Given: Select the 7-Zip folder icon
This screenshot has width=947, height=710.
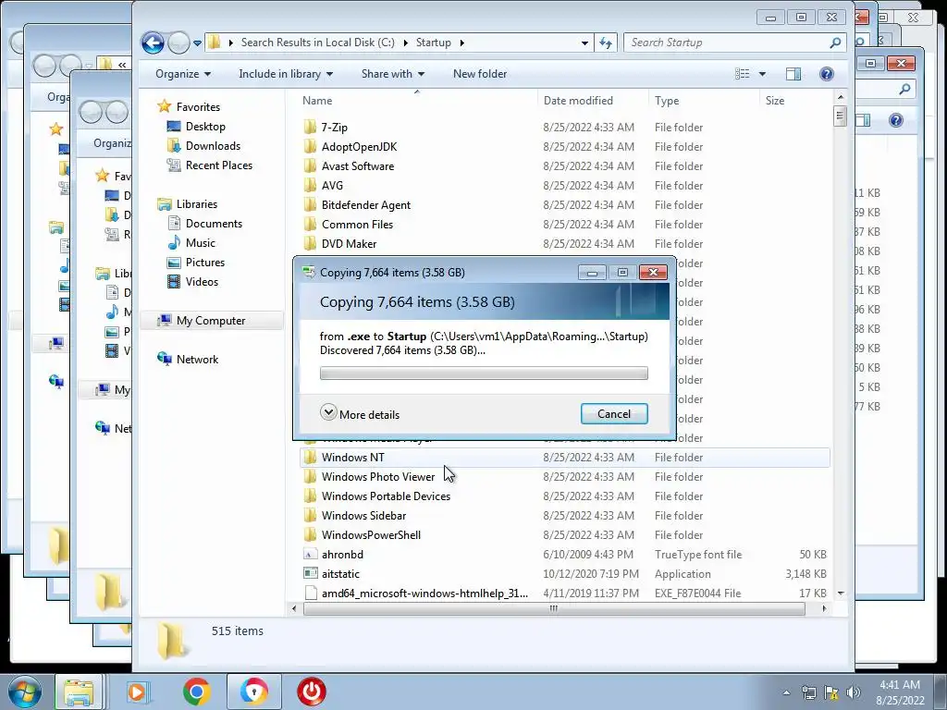Looking at the screenshot, I should (310, 127).
